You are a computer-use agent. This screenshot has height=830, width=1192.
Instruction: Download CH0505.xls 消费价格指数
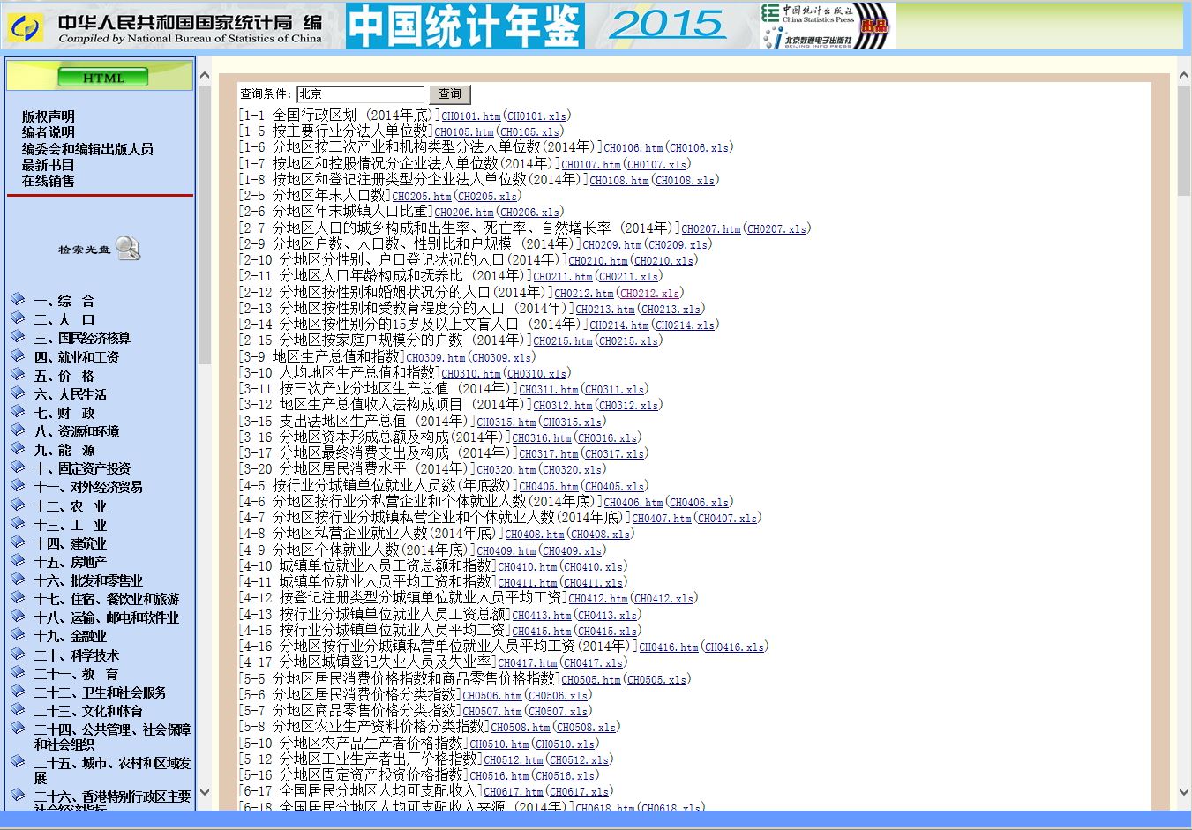(x=656, y=680)
